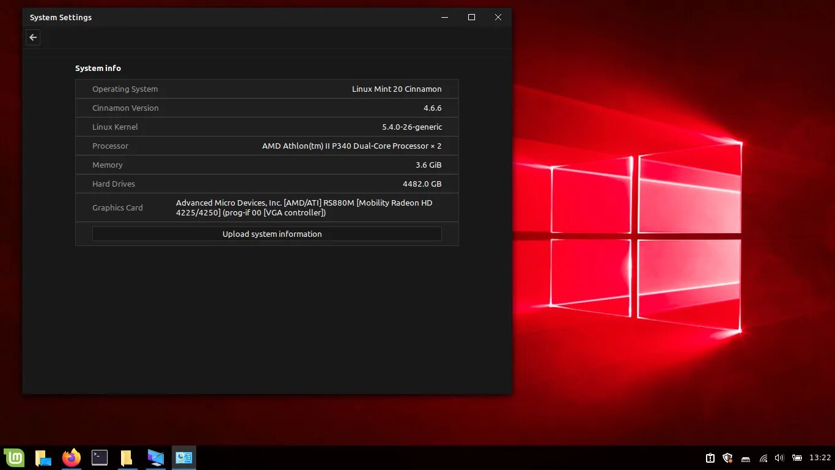835x470 pixels.
Task: Maximize the System Settings window
Action: pyautogui.click(x=471, y=17)
